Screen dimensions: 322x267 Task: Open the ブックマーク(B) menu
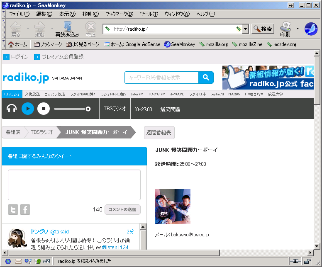click(x=120, y=14)
